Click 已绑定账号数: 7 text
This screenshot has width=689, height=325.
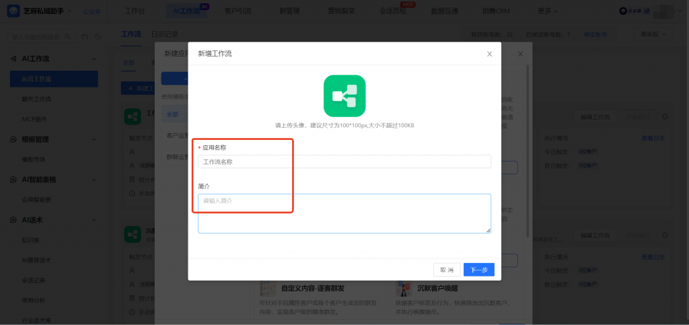tap(548, 34)
